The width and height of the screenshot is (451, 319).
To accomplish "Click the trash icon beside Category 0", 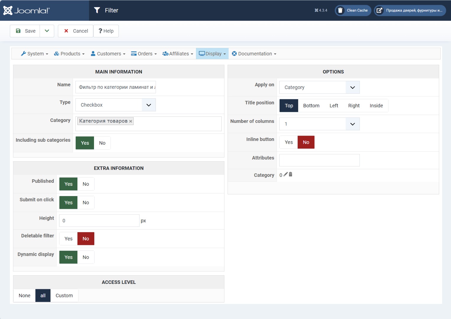I will 291,174.
